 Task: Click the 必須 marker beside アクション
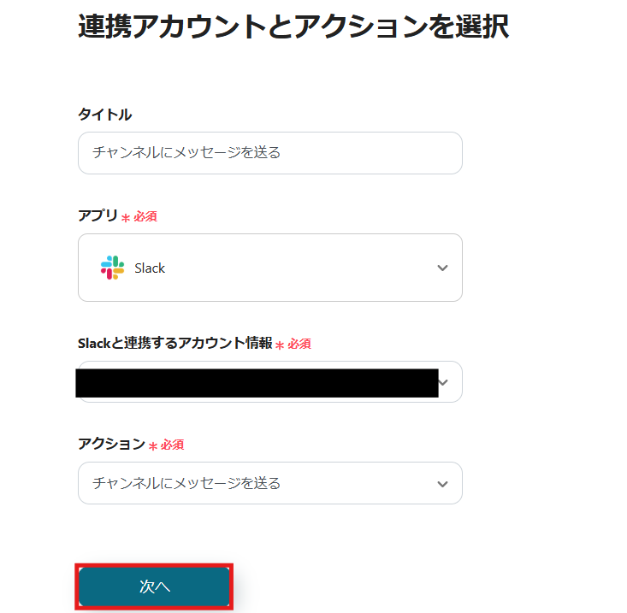173,445
